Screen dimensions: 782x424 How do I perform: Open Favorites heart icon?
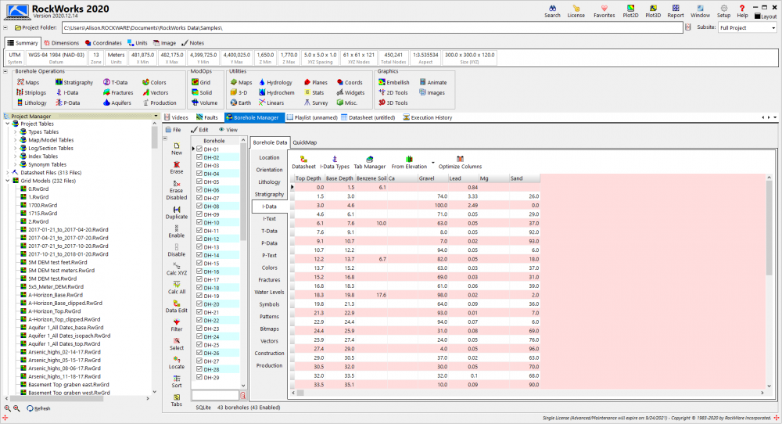604,11
